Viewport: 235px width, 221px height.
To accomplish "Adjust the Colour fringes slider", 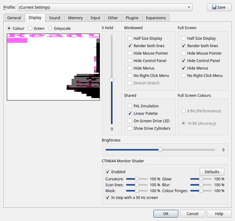I will 201,191.
